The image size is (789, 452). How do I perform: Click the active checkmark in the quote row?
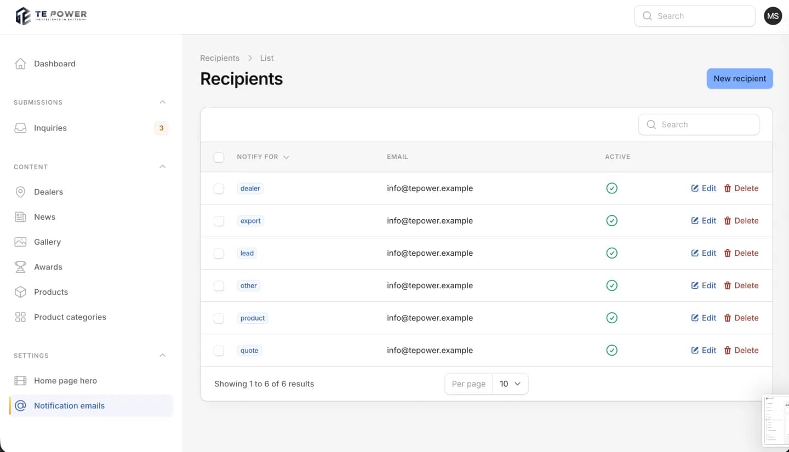612,350
